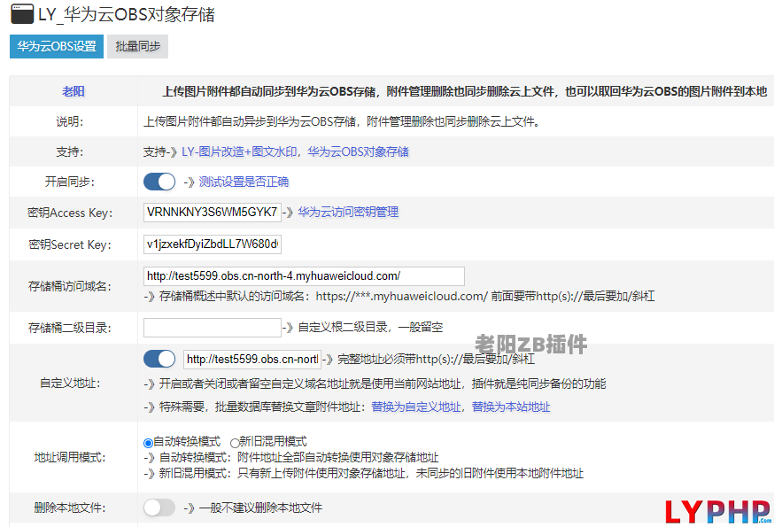The image size is (774, 527).
Task: Click the 开启同步: label
Action: point(70,182)
